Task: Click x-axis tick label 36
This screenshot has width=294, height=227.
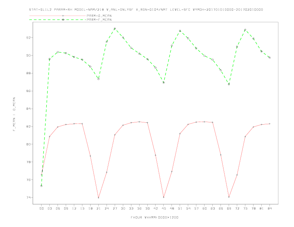Action: point(139,208)
